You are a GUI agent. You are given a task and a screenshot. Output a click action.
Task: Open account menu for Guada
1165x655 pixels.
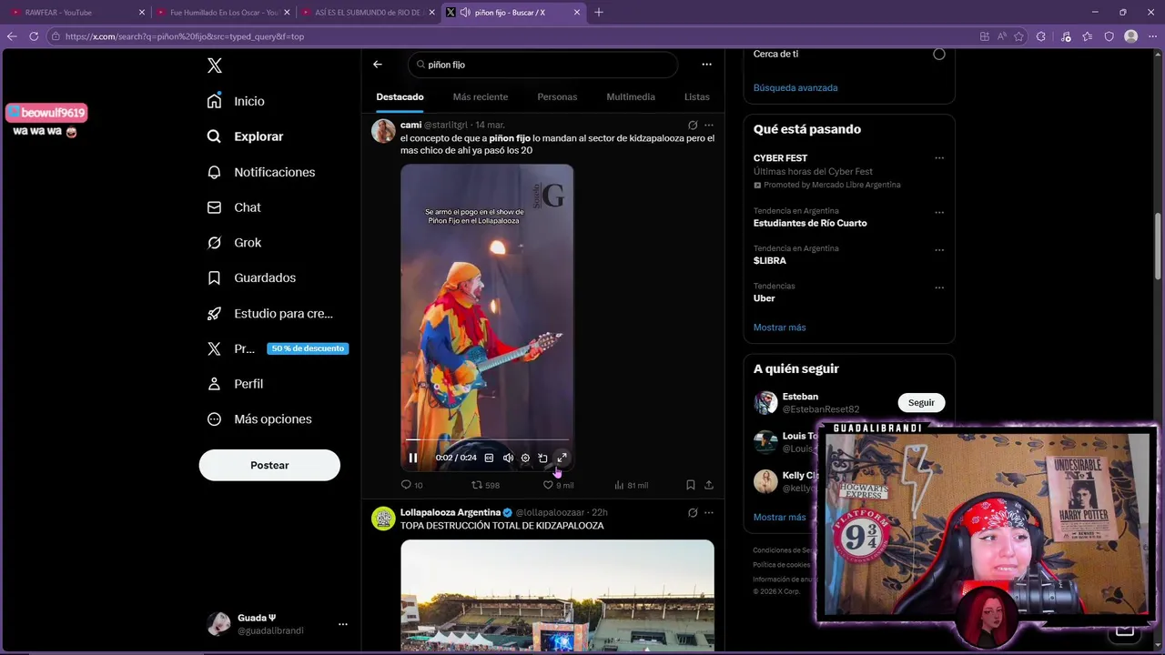tap(277, 624)
